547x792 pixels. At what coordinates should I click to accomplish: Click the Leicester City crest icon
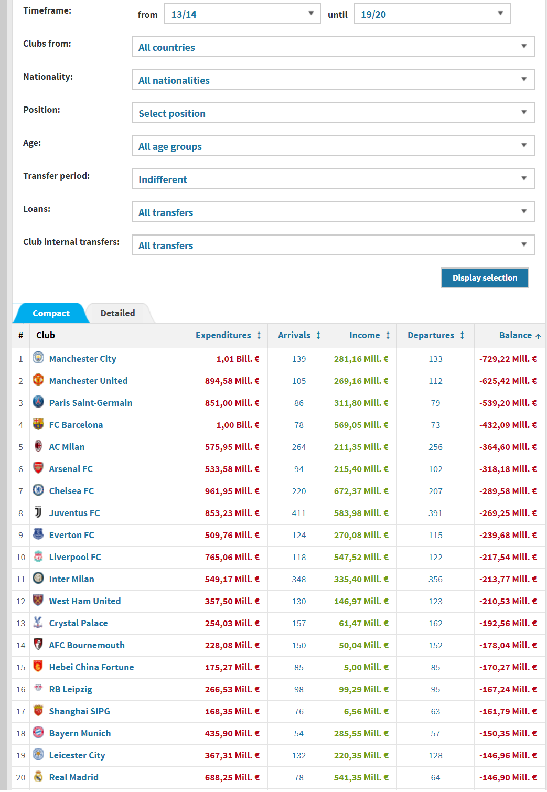38,754
